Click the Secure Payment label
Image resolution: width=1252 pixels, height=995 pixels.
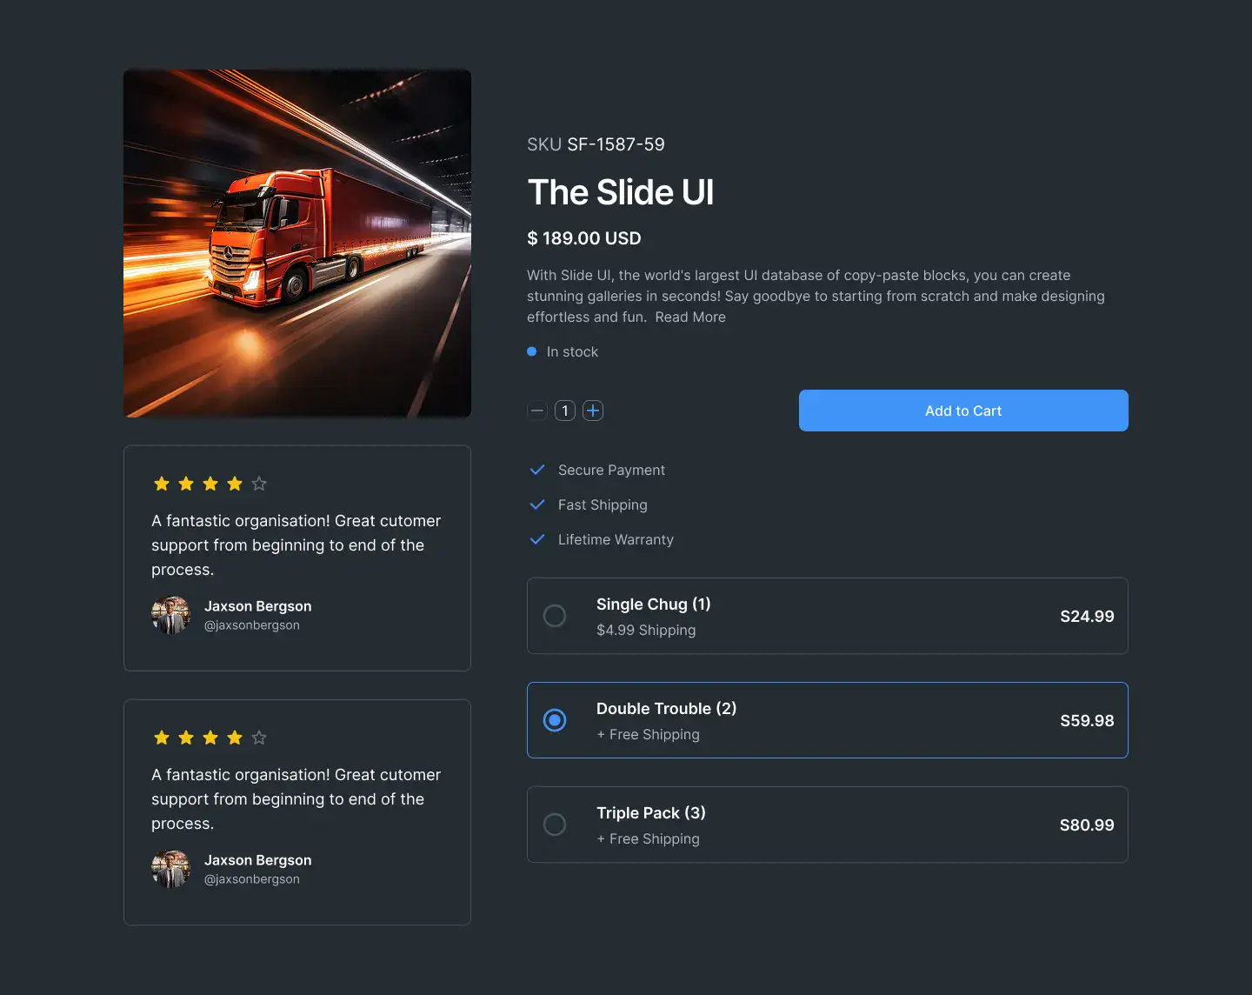[x=611, y=471]
